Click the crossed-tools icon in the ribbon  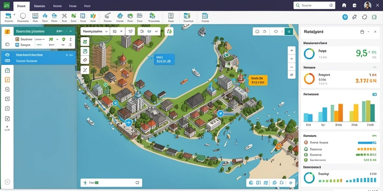(x=64, y=16)
